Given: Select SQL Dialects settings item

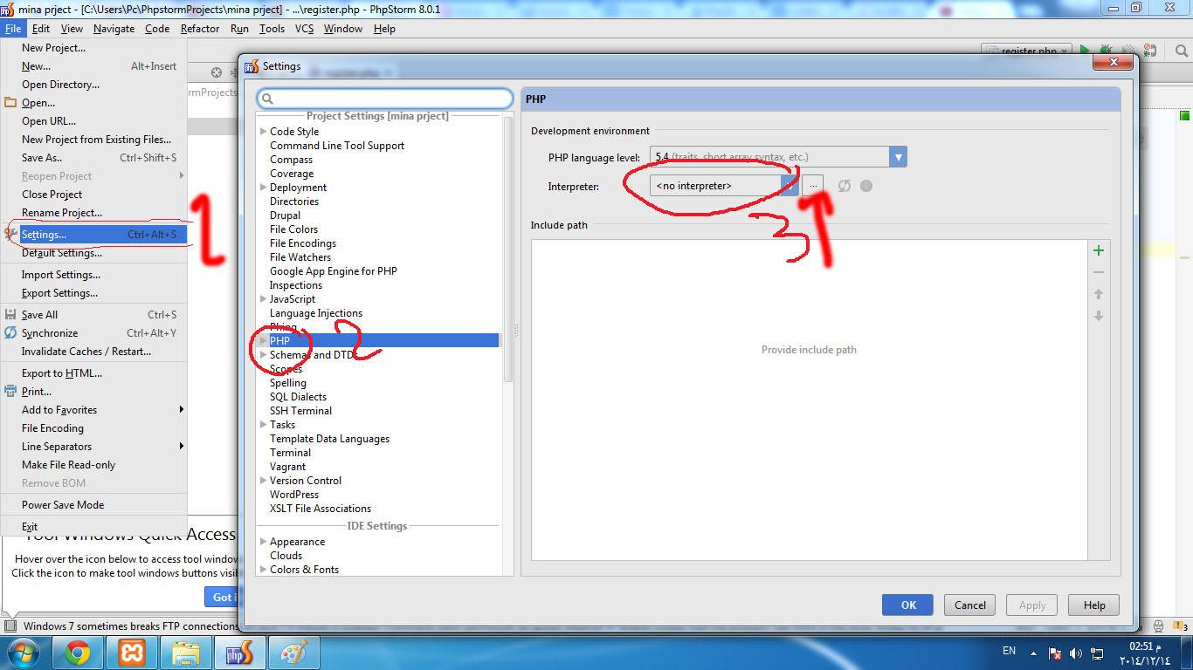Looking at the screenshot, I should pos(298,397).
